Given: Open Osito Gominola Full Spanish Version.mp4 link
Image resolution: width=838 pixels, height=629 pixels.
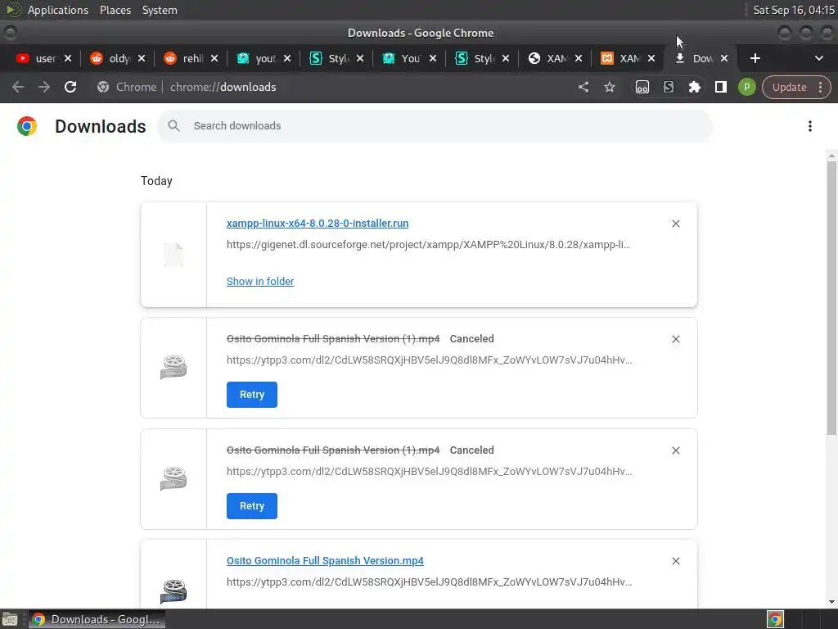Looking at the screenshot, I should [325, 560].
